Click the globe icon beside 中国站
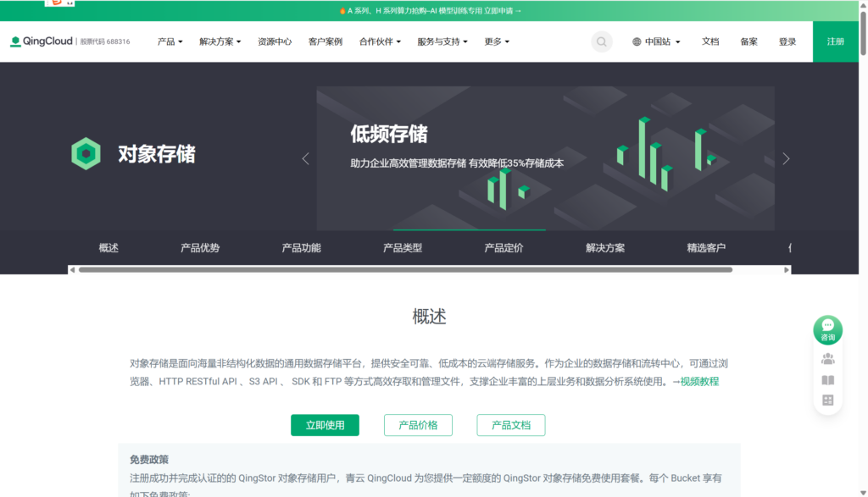This screenshot has height=497, width=868. (637, 42)
